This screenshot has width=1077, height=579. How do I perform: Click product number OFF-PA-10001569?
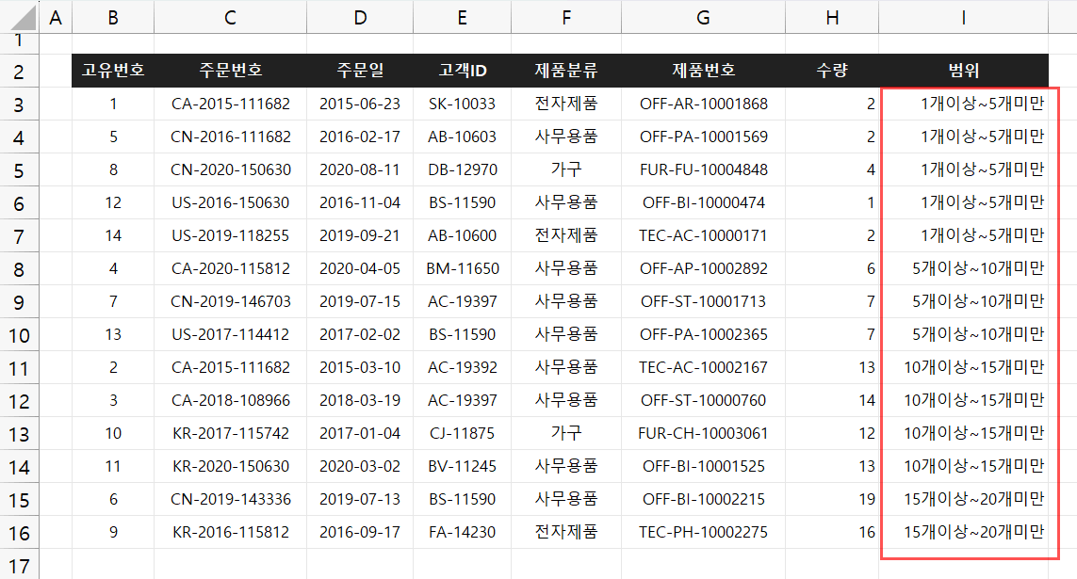pos(703,137)
